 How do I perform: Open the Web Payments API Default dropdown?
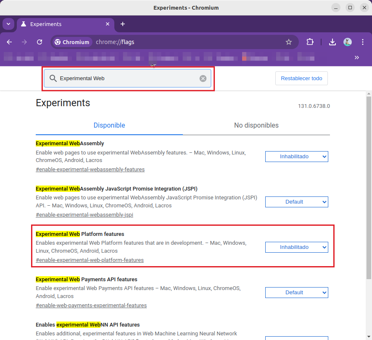point(297,293)
